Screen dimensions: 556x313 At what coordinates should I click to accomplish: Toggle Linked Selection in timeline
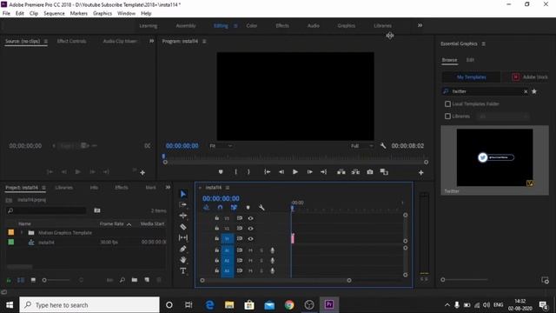point(234,207)
